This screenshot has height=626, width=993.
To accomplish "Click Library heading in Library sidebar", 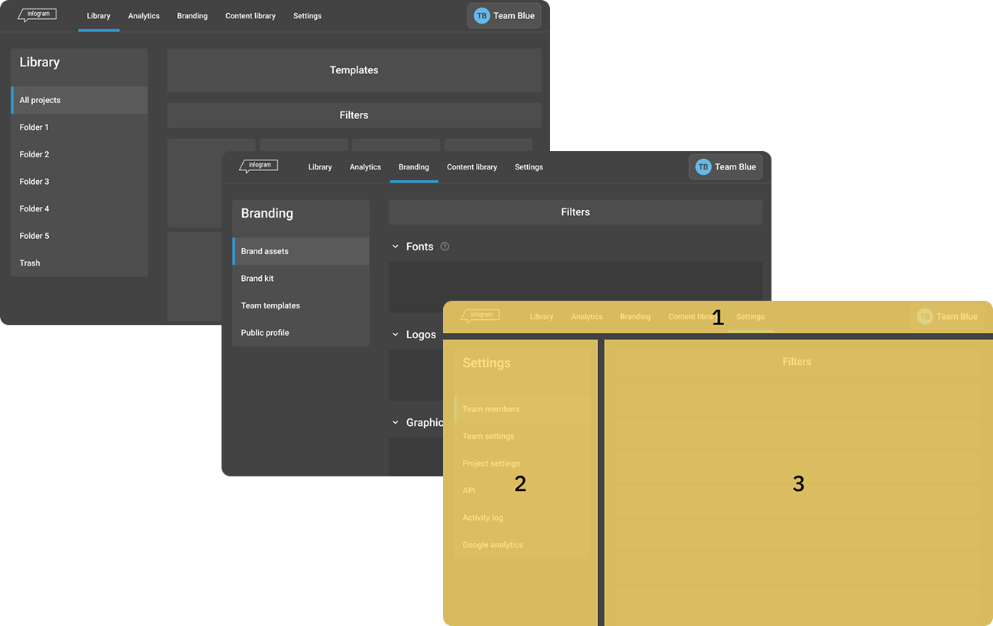I will point(40,63).
